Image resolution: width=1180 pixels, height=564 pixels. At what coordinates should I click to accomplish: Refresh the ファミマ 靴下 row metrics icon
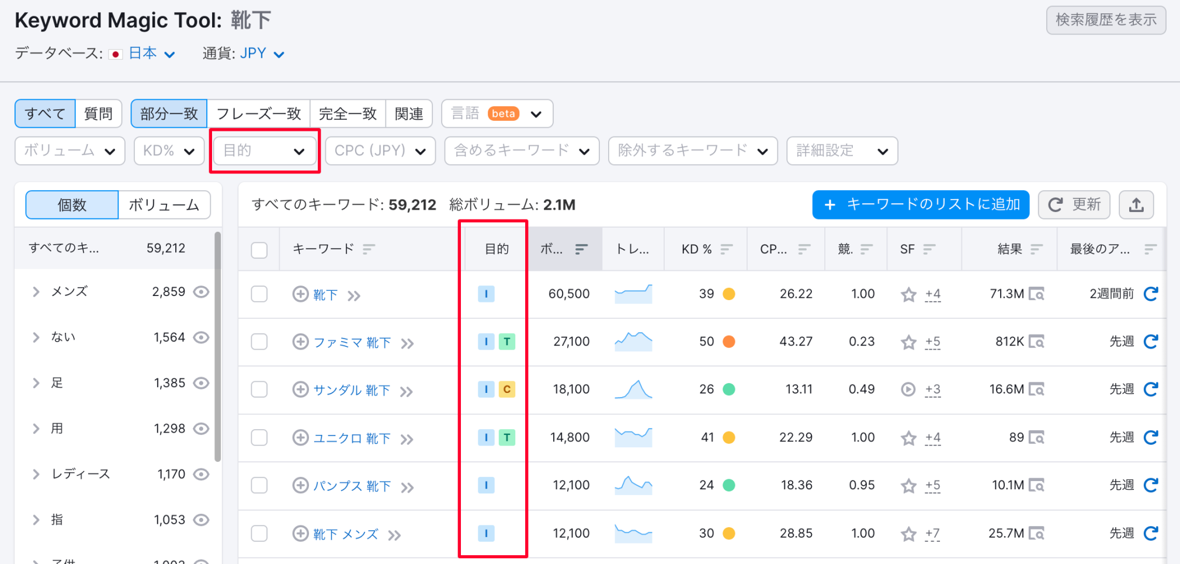coord(1151,342)
